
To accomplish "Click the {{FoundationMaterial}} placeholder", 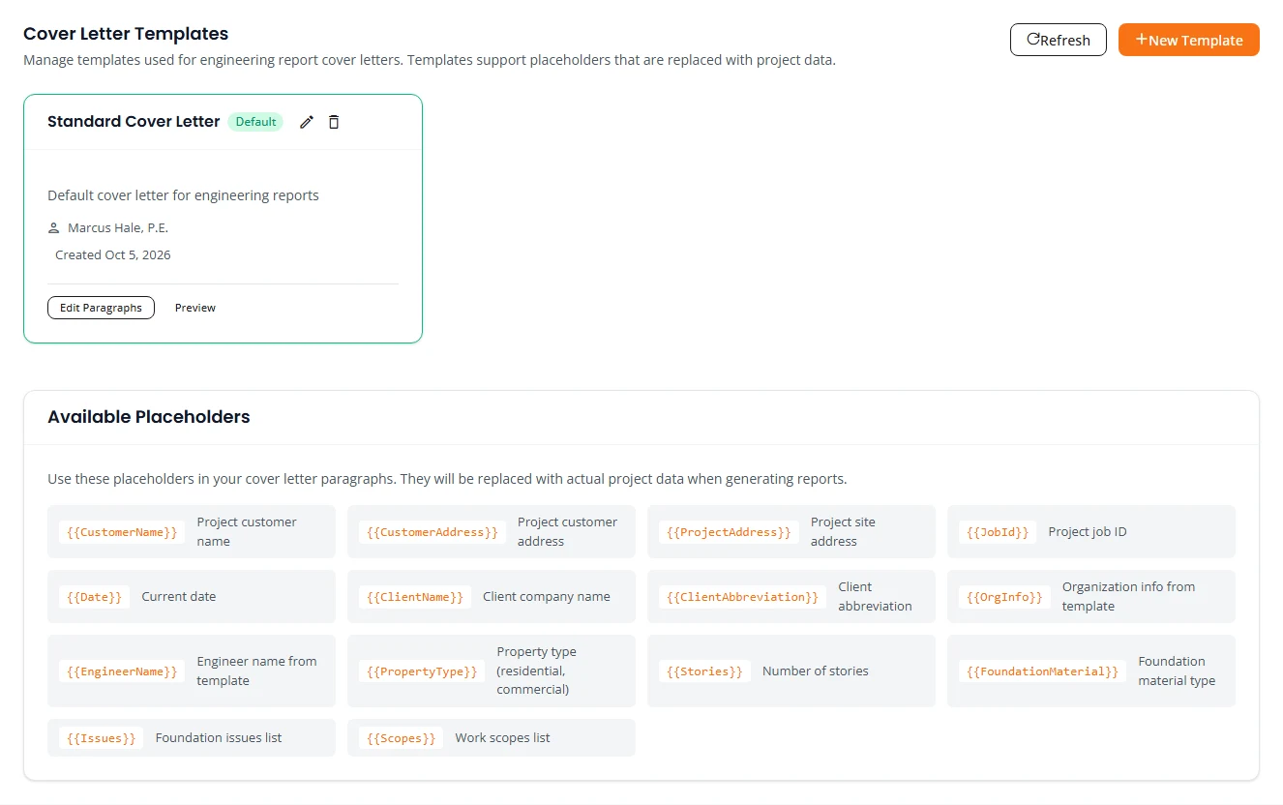I will [x=1043, y=671].
